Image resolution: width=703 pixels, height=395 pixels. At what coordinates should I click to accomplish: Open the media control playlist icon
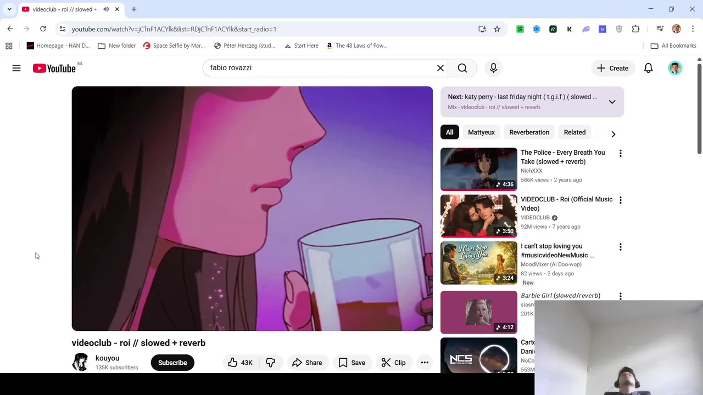pyautogui.click(x=660, y=29)
